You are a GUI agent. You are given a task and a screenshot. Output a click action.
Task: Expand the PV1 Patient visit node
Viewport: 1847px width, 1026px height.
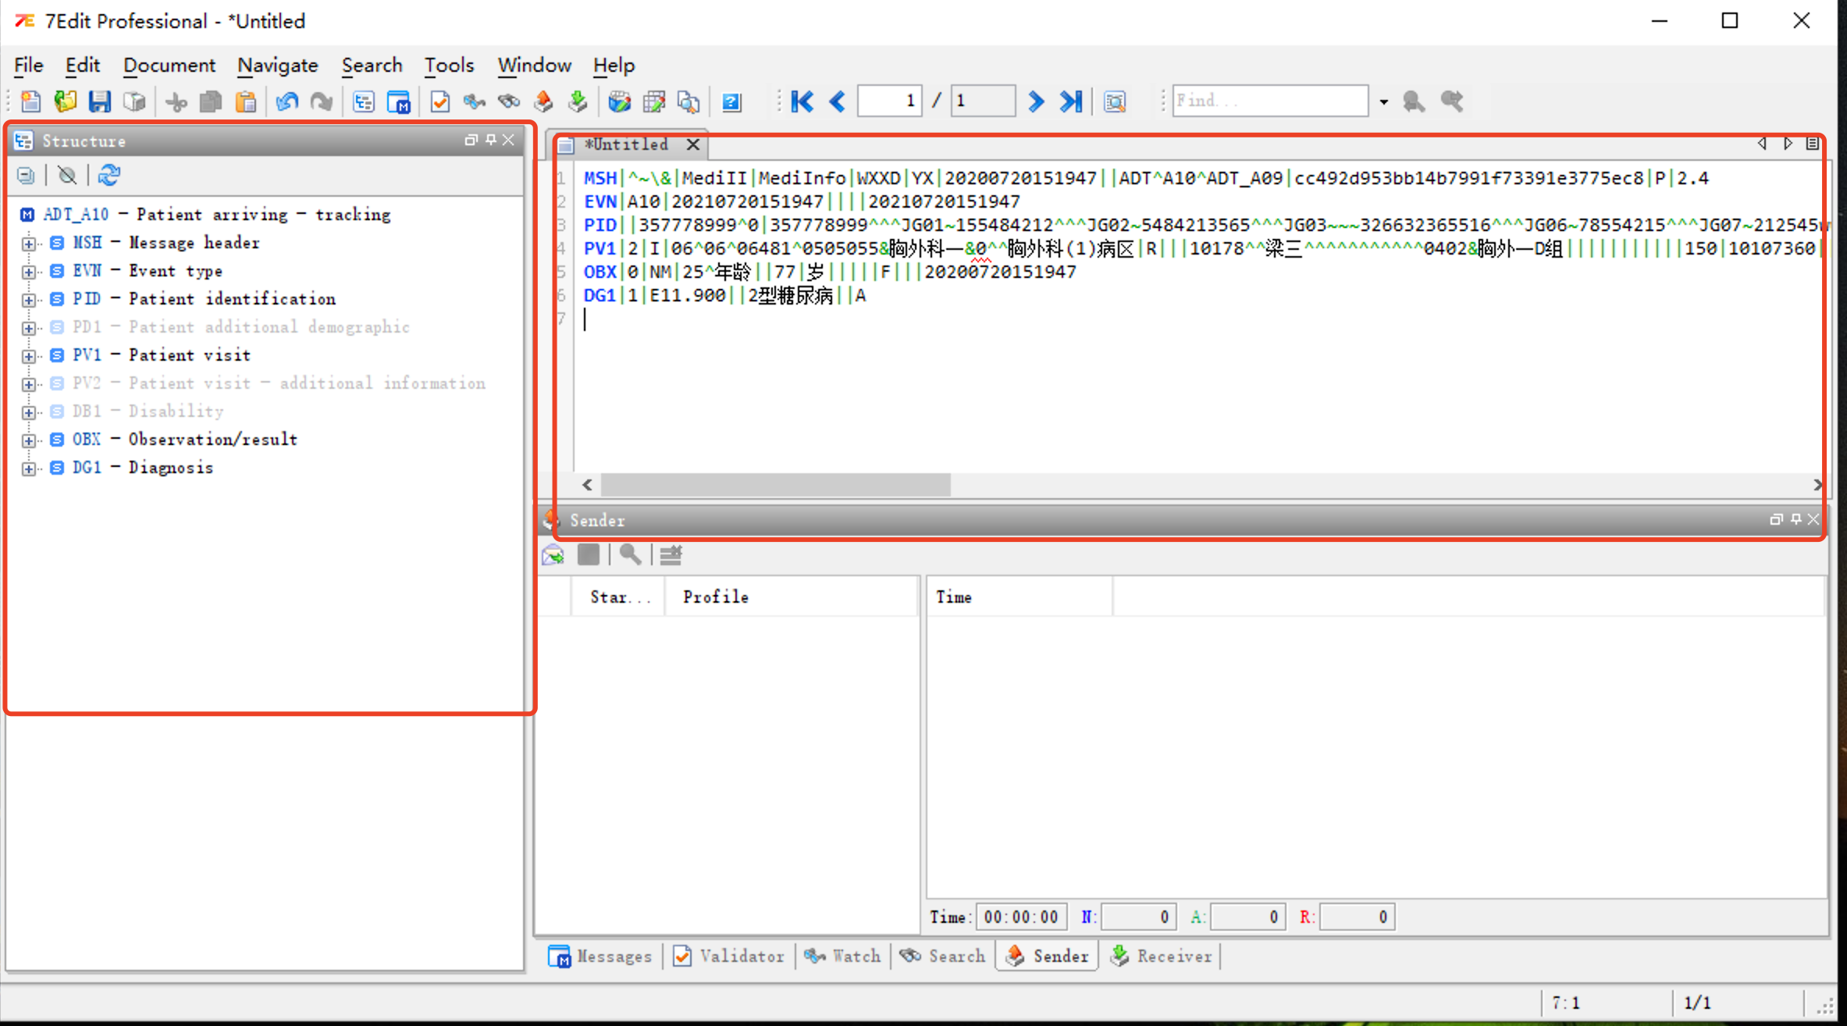29,356
